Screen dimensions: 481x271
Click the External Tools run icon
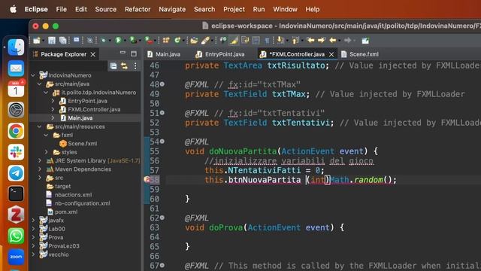click(x=148, y=40)
